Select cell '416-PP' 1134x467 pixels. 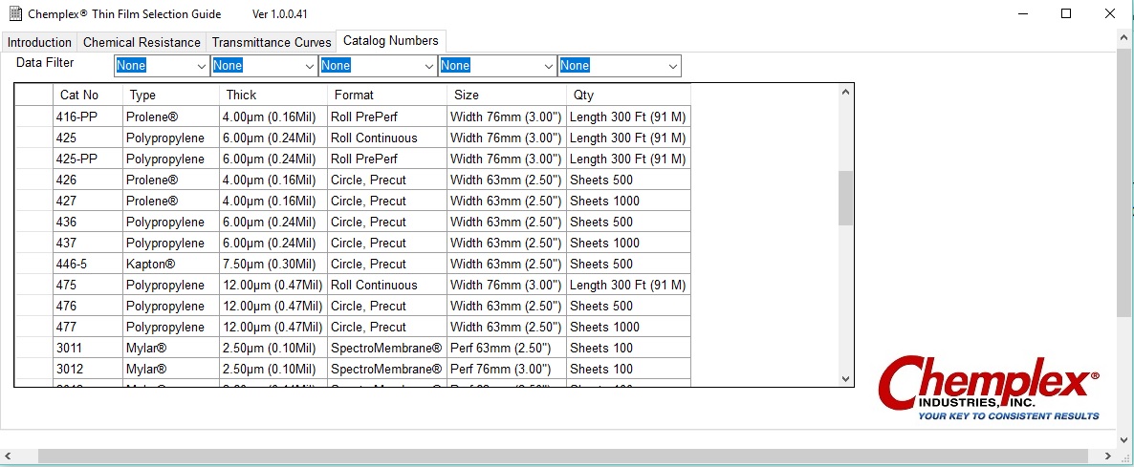[88, 117]
